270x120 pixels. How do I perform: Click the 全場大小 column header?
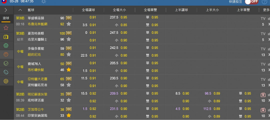[119, 10]
